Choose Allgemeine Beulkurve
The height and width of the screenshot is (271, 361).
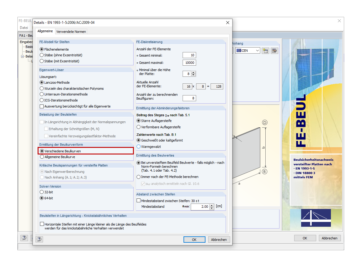pos(42,157)
